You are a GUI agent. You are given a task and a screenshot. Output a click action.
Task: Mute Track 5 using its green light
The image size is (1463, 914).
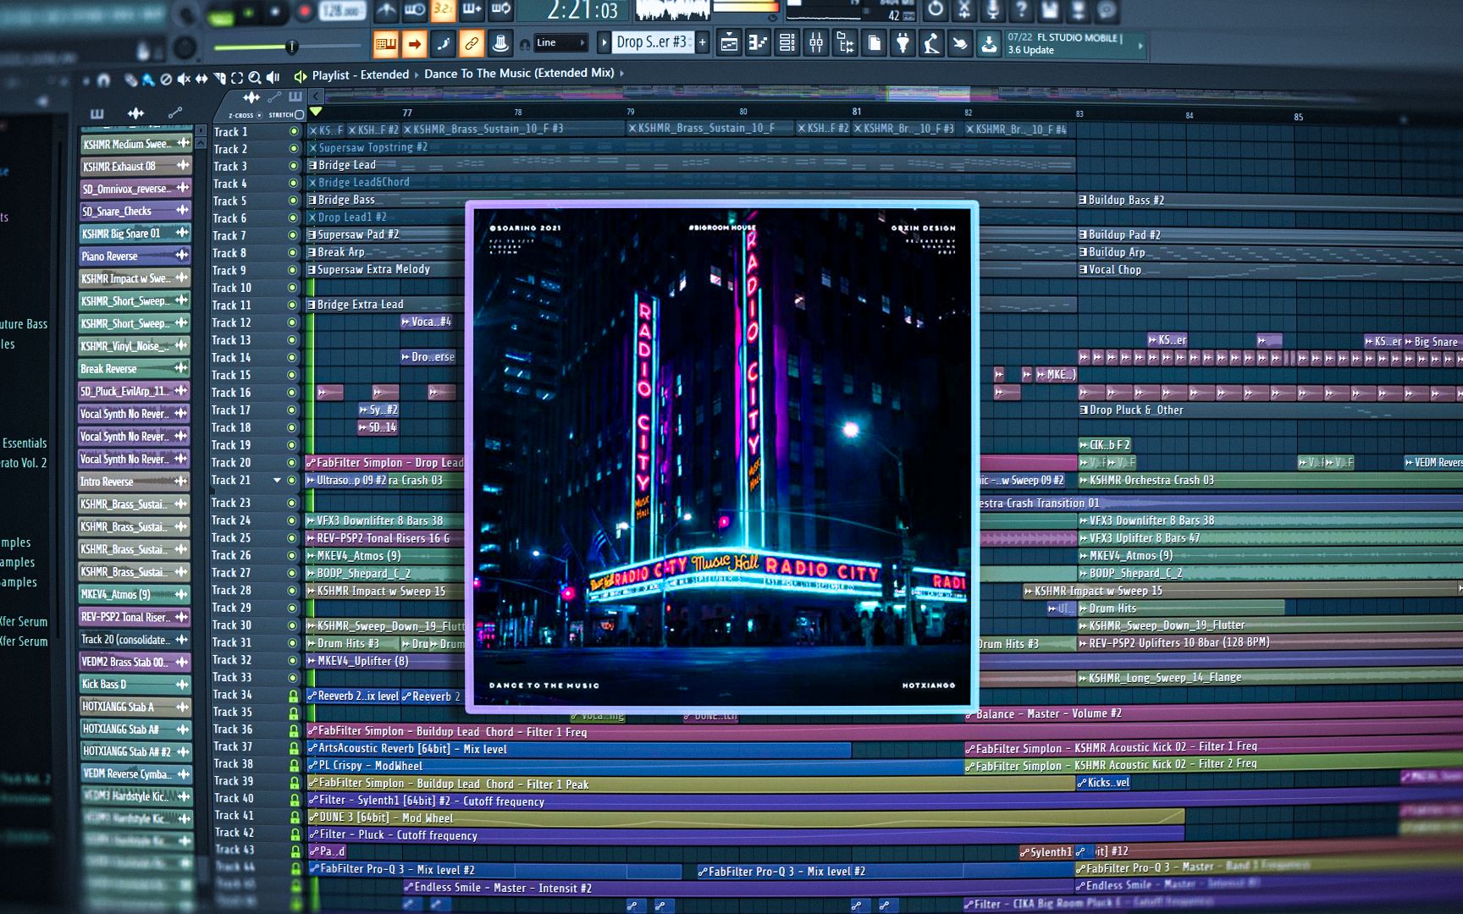[294, 201]
